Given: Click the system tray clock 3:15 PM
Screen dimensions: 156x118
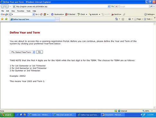Looking at the screenshot, I should [x=150, y=115].
